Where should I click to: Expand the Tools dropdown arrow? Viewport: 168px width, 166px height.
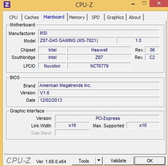tap(99, 161)
